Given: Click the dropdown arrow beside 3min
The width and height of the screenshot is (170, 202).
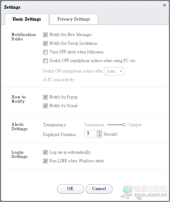Looking at the screenshot, I should [121, 71].
